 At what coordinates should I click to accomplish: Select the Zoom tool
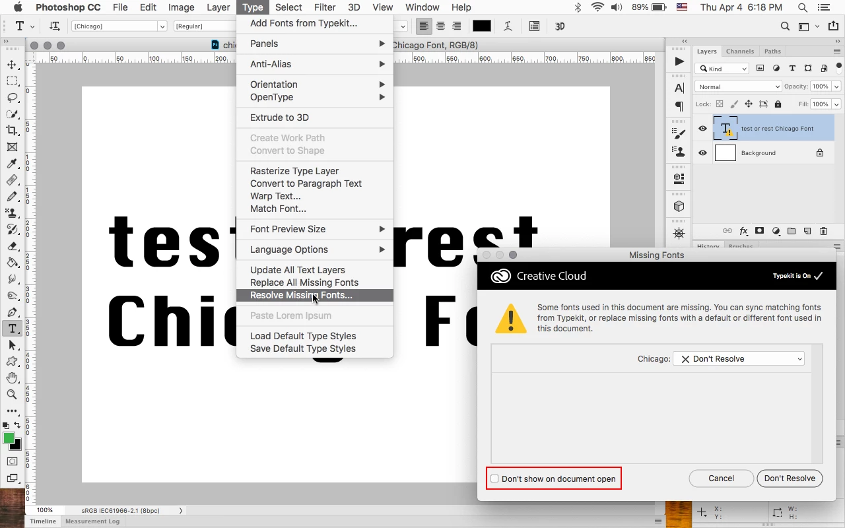click(12, 395)
